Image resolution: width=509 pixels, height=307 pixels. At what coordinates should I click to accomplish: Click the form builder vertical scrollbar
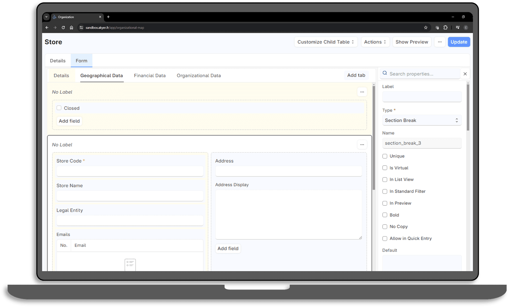(374, 138)
